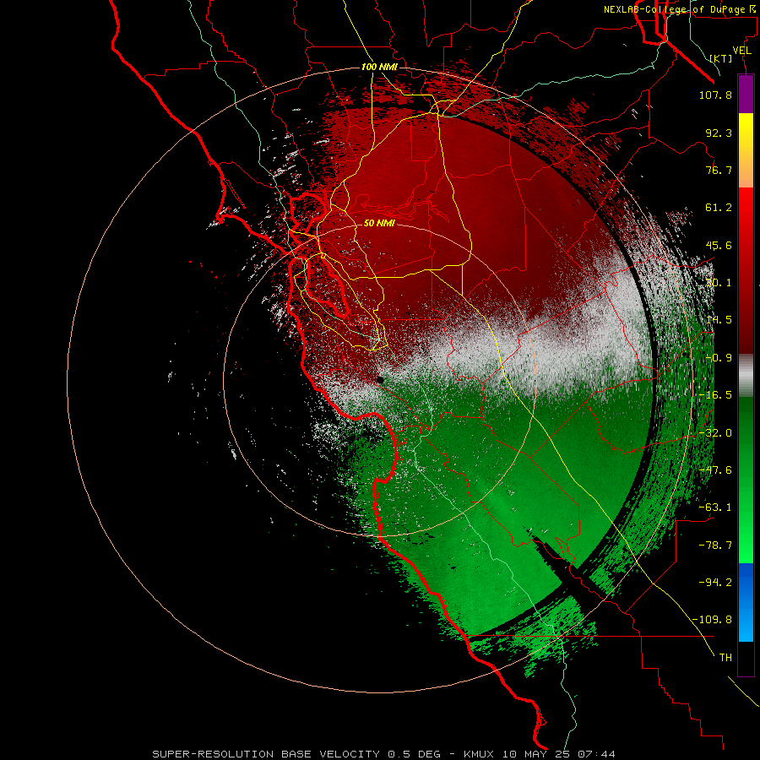Click the -78.7 value on the velocity scale
This screenshot has height=760, width=760.
click(715, 546)
